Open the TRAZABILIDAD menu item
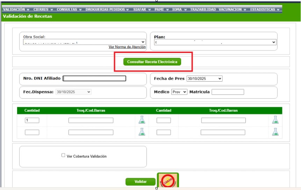This screenshot has width=301, height=190. click(203, 9)
